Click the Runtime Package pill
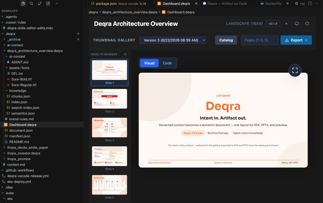The image size is (323, 203). click(218, 133)
